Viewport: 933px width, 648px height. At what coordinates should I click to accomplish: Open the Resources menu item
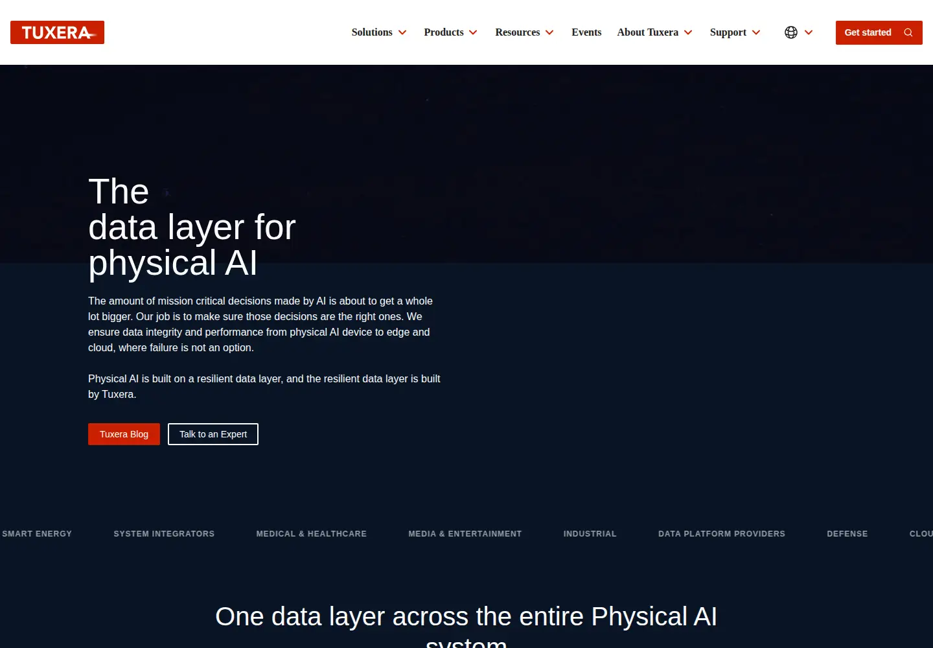coord(517,32)
